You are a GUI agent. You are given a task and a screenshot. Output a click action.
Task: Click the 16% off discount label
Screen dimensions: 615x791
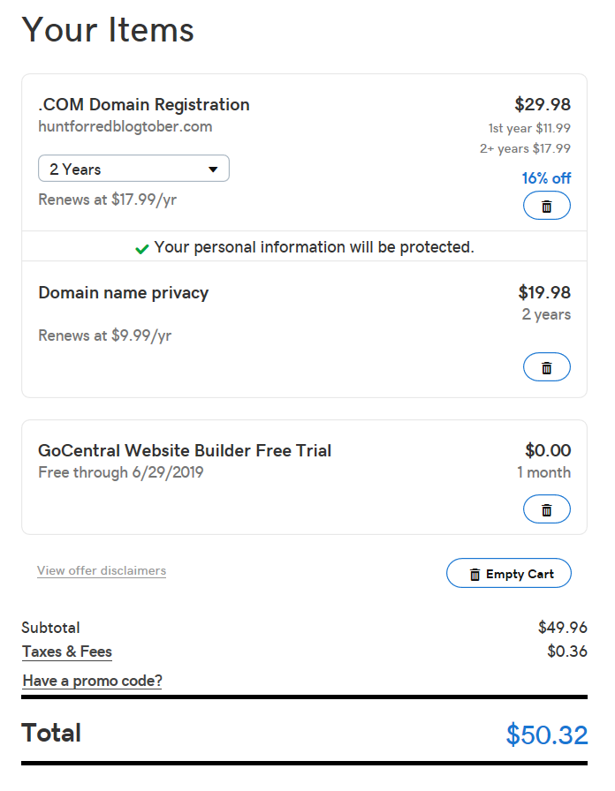(546, 178)
